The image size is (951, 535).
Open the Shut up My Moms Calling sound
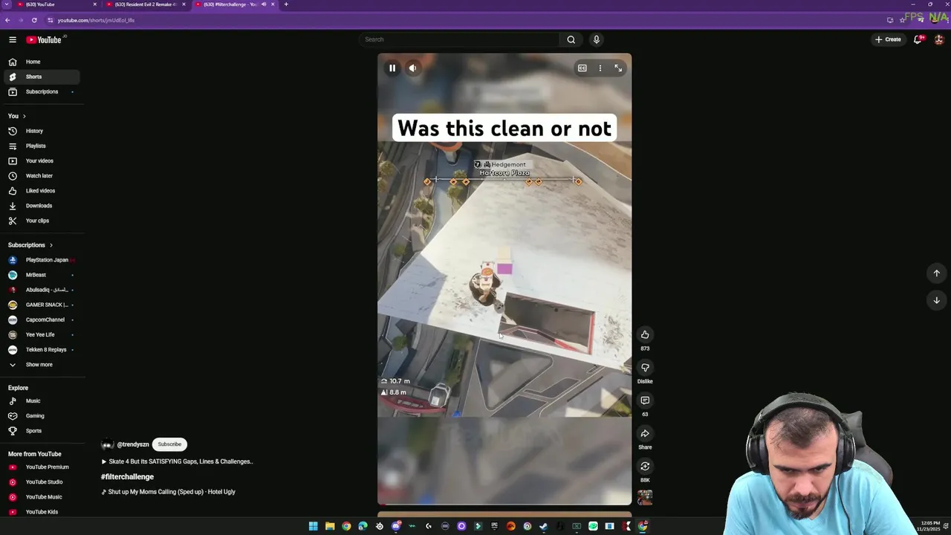(168, 492)
